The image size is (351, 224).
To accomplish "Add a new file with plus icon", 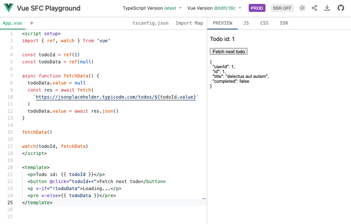I will (x=32, y=23).
